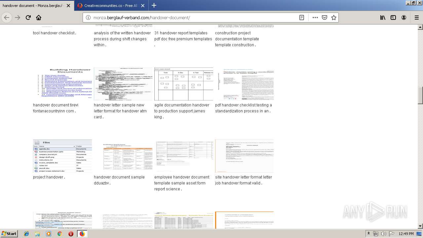Open the Files list project handover thumbnail
423x238 pixels.
(62, 156)
